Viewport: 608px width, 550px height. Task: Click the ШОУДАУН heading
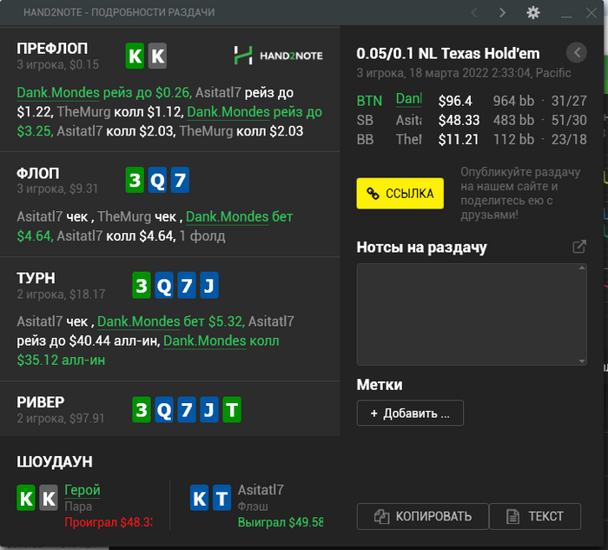[x=55, y=461]
